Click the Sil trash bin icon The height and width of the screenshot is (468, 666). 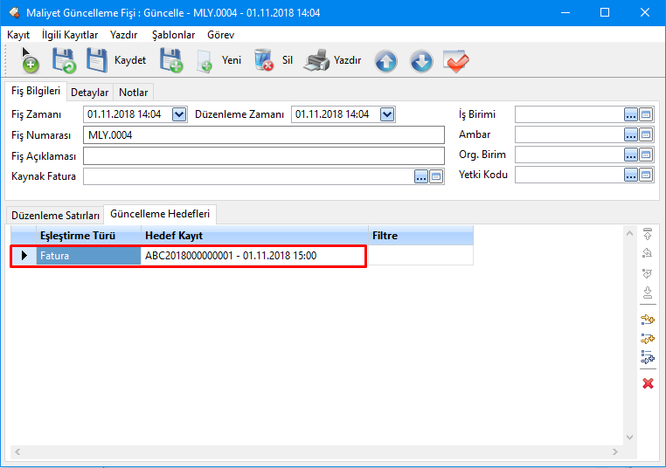coord(264,61)
